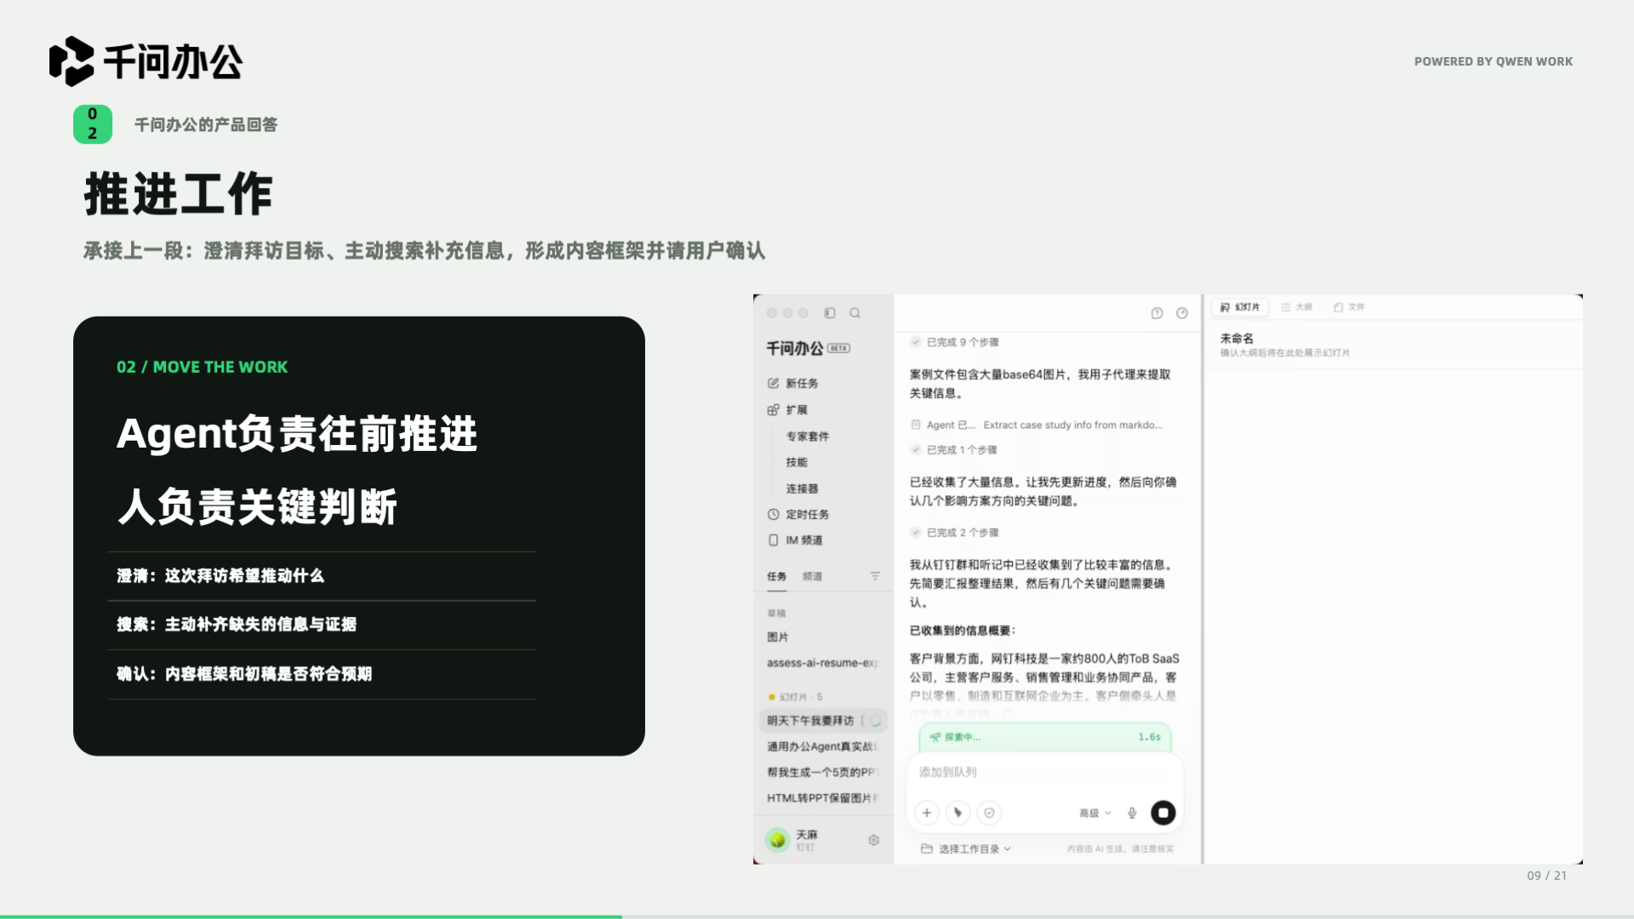Click the shield check button
The height and width of the screenshot is (919, 1634).
coord(989,813)
